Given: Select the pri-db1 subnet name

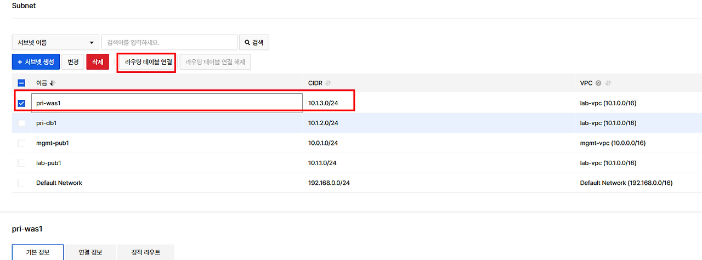Looking at the screenshot, I should click(46, 123).
